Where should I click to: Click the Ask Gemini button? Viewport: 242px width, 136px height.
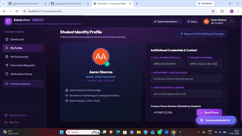205,3
